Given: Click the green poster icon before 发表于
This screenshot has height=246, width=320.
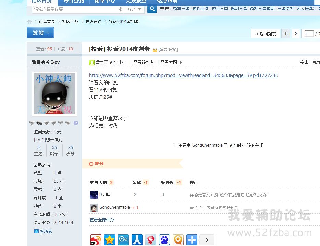Looking at the screenshot, I should [x=91, y=62].
